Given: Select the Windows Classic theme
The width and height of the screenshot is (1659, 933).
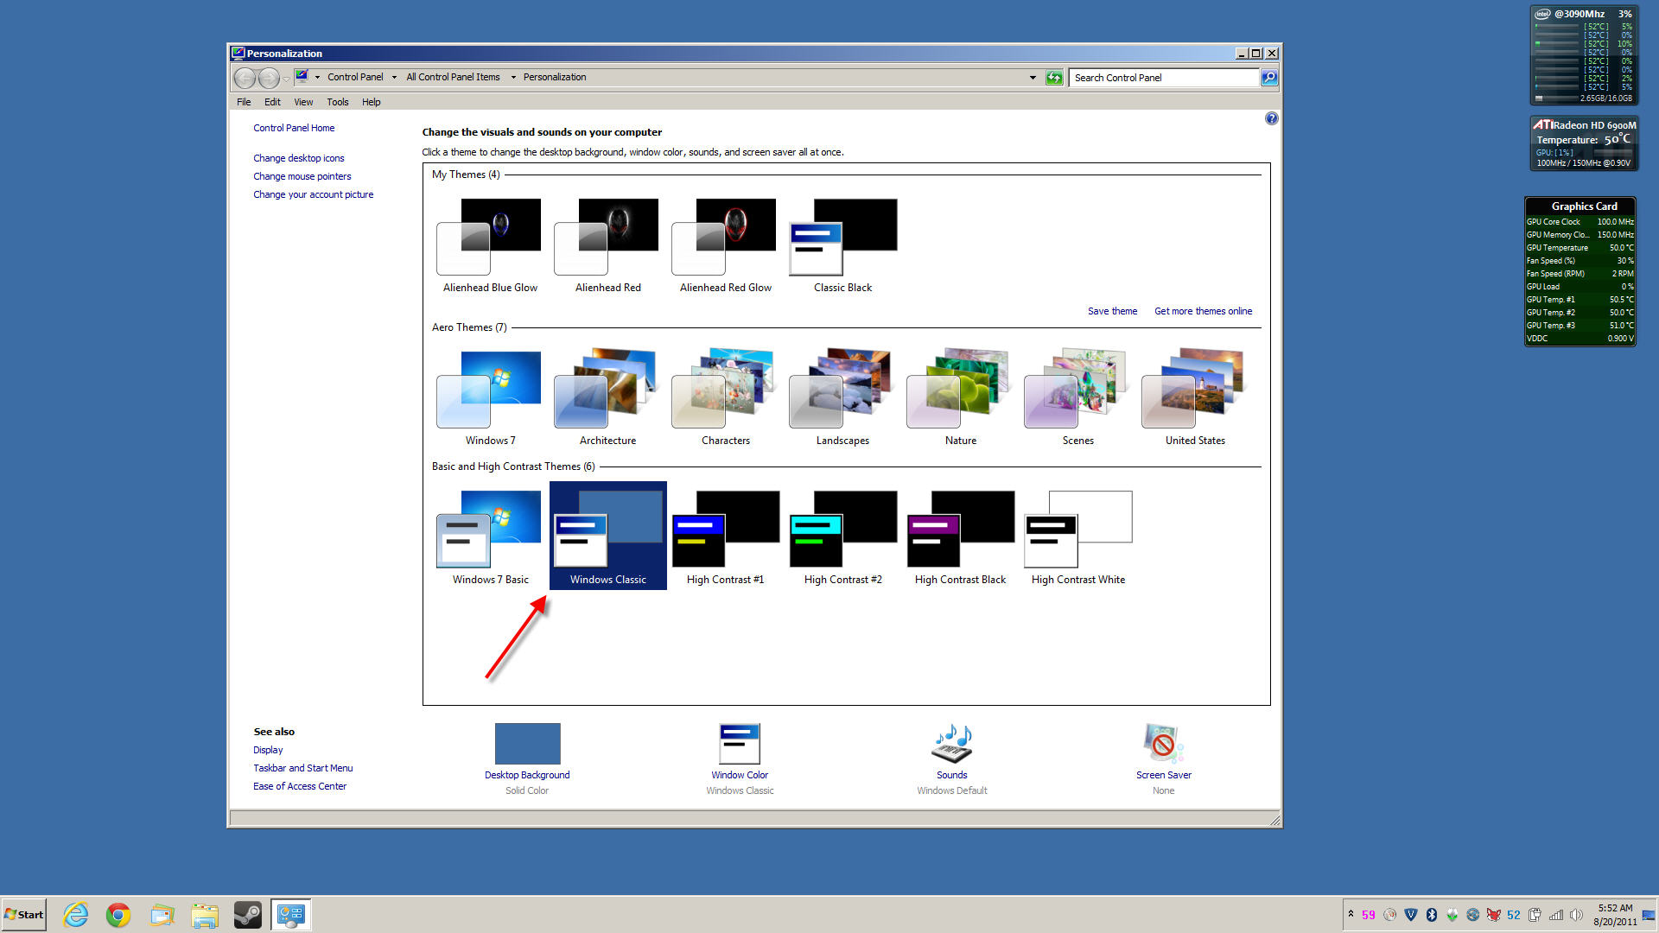Looking at the screenshot, I should (x=607, y=536).
